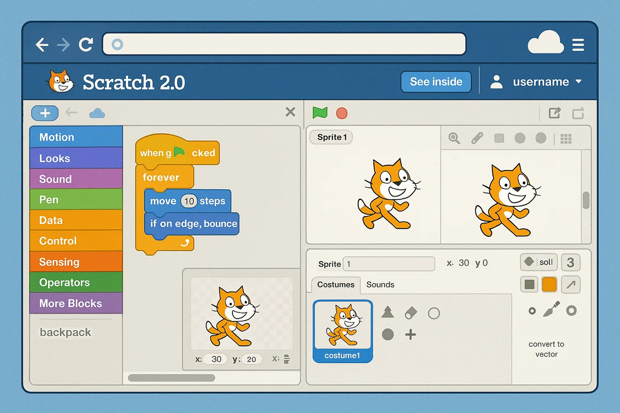The height and width of the screenshot is (413, 620).
Task: Click the green flag to run the project
Action: (x=319, y=113)
